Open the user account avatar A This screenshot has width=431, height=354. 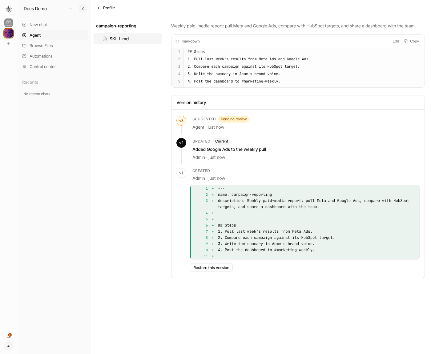coord(9,346)
